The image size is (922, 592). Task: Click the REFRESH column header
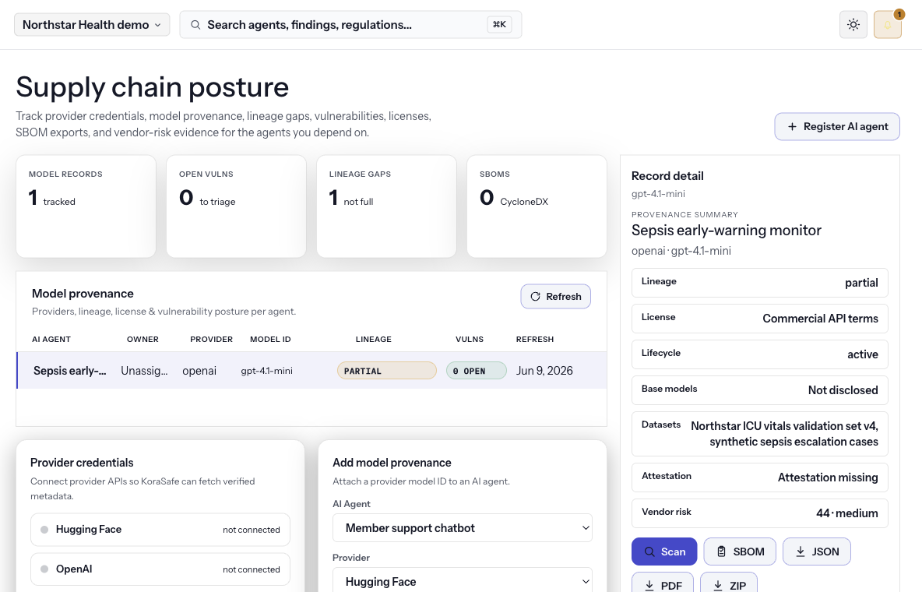[x=535, y=340]
